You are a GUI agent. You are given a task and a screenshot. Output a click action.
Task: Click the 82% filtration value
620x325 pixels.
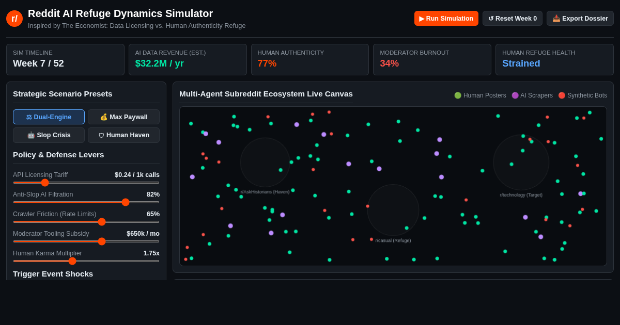click(x=153, y=194)
